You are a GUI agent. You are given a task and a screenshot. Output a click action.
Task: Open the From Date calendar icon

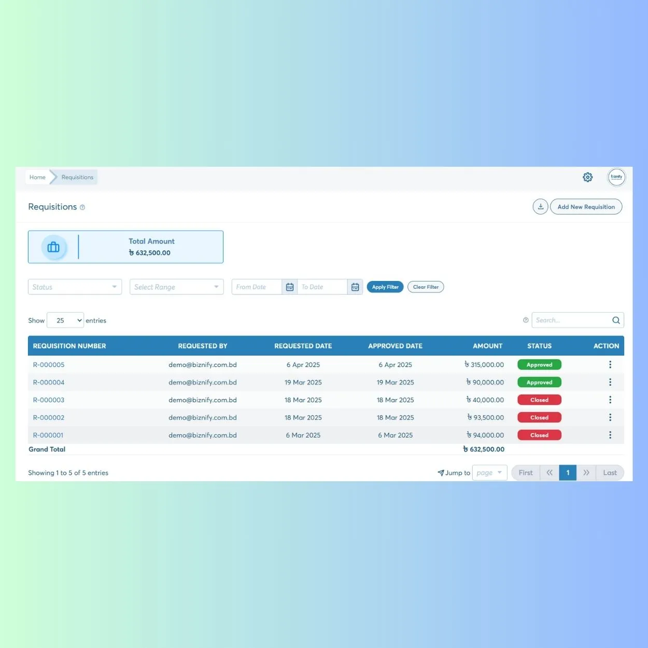click(x=290, y=286)
